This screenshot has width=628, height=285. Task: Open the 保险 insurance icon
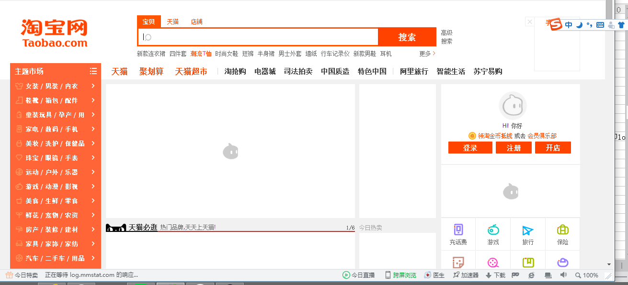pyautogui.click(x=563, y=230)
